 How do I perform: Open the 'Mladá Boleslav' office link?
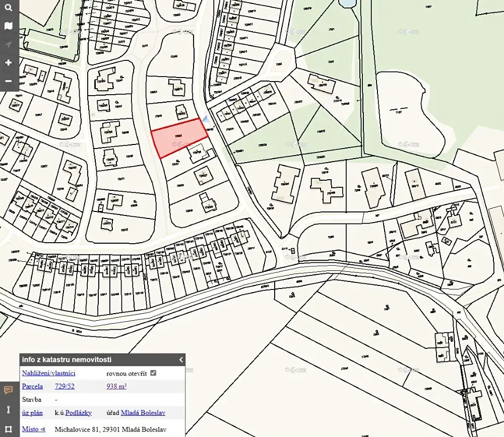143,412
